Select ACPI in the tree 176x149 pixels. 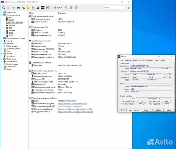pyautogui.click(x=11, y=36)
